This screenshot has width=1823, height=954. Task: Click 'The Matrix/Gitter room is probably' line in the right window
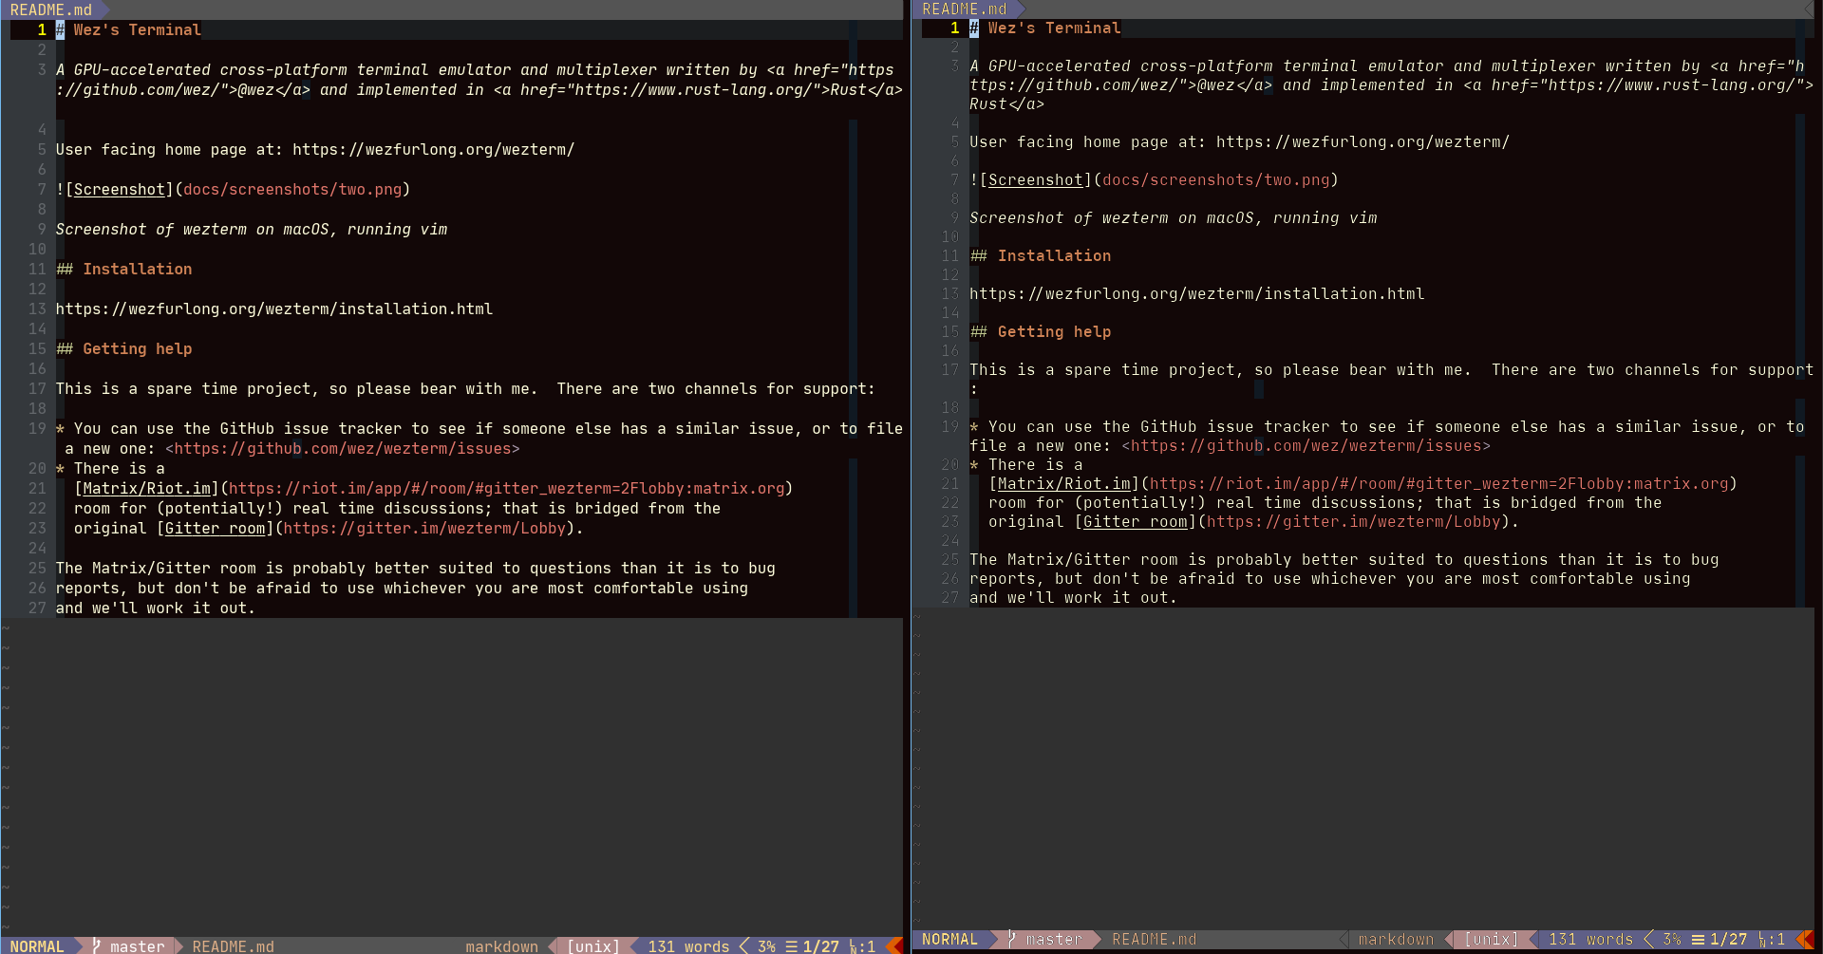click(x=1344, y=559)
